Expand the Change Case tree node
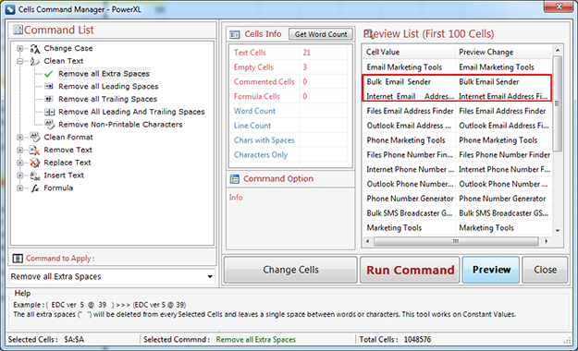578x351 pixels. (20, 49)
